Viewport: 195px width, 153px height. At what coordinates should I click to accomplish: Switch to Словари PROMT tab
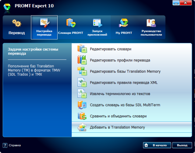pos(71,27)
